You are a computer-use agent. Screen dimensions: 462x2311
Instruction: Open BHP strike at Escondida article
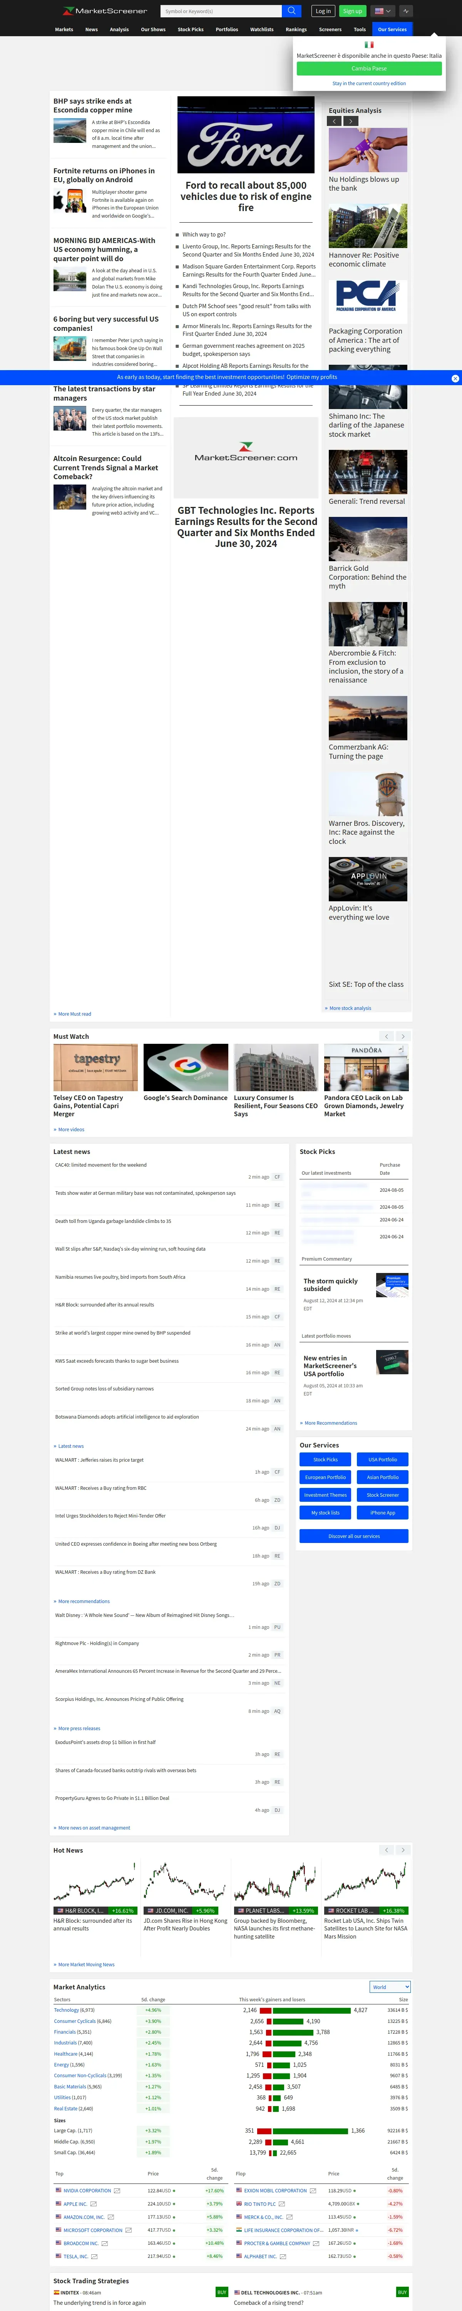92,106
